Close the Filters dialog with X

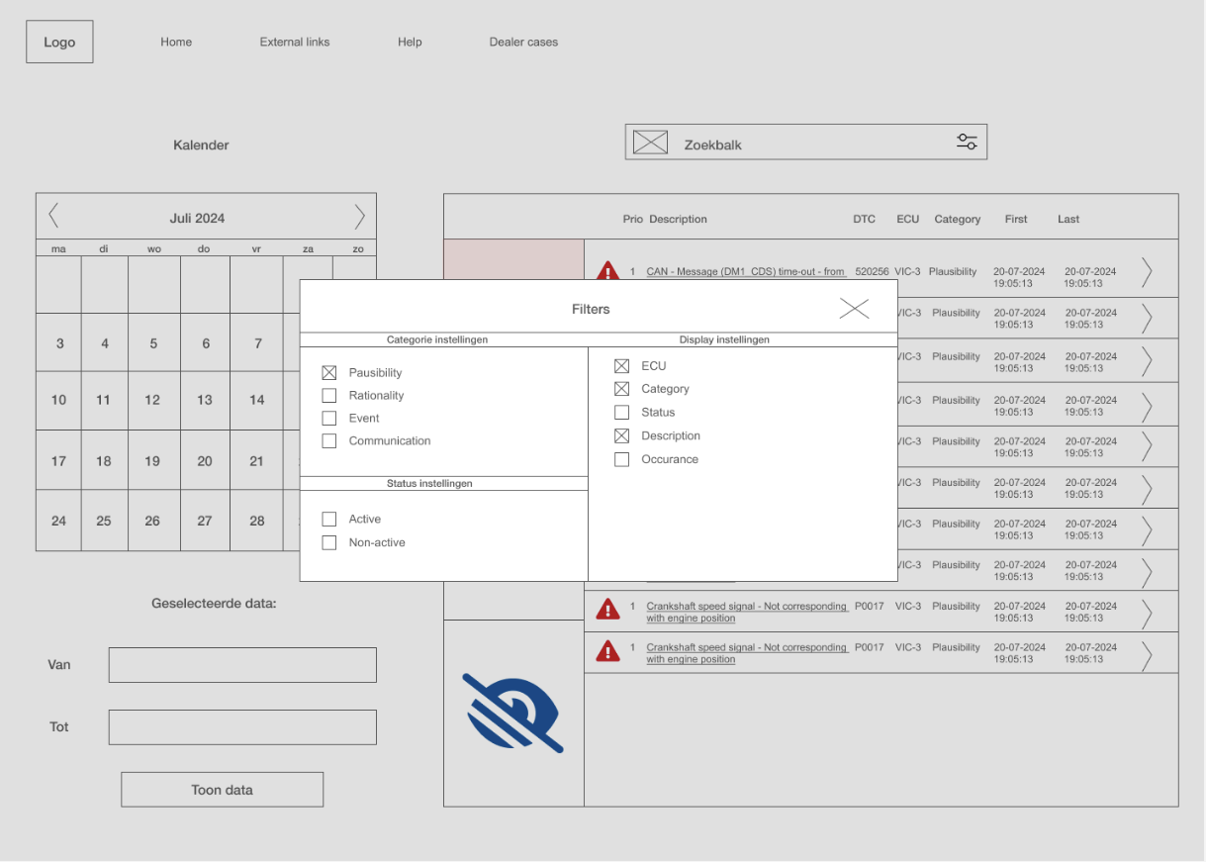(x=854, y=309)
